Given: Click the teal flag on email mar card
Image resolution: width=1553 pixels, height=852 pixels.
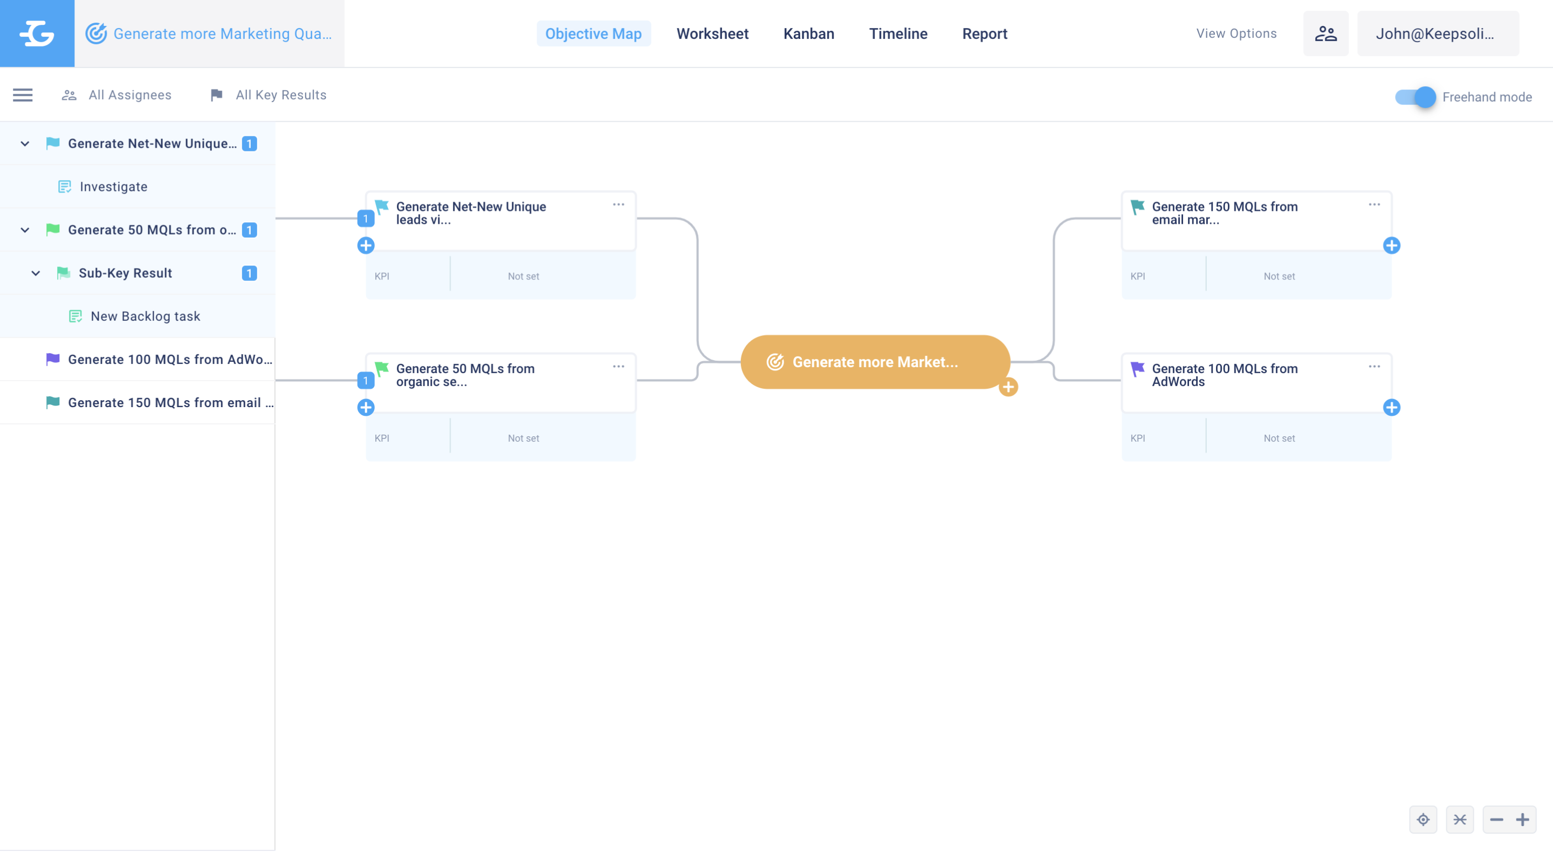Looking at the screenshot, I should coord(1138,207).
